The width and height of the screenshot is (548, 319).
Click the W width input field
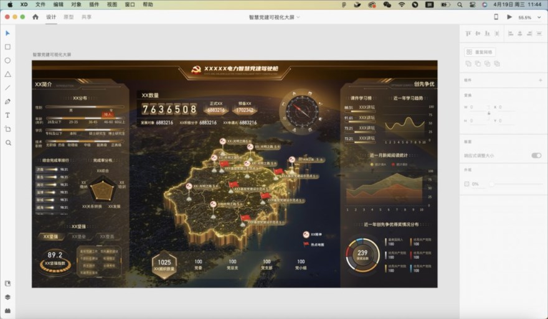tap(478, 107)
